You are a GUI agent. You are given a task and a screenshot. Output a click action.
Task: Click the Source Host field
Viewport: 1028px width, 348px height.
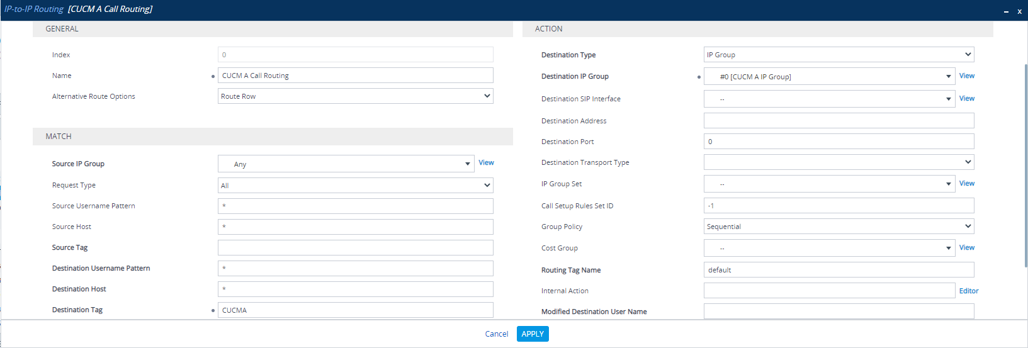pyautogui.click(x=355, y=227)
